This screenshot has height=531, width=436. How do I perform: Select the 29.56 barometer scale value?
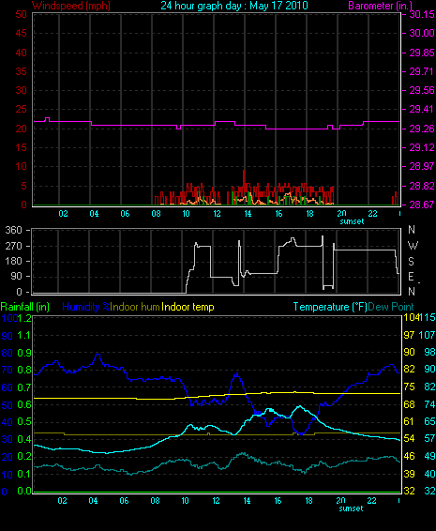(x=422, y=90)
